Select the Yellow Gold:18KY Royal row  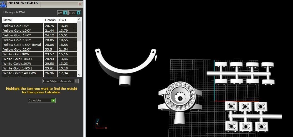(x=39, y=45)
